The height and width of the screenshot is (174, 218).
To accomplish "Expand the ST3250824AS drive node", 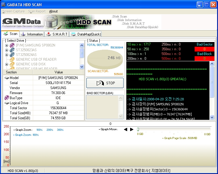I will tap(7, 55).
